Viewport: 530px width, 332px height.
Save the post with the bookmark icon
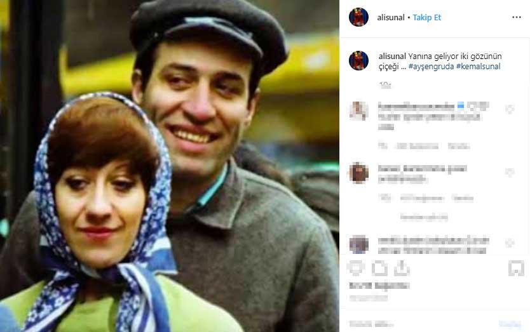(x=516, y=269)
